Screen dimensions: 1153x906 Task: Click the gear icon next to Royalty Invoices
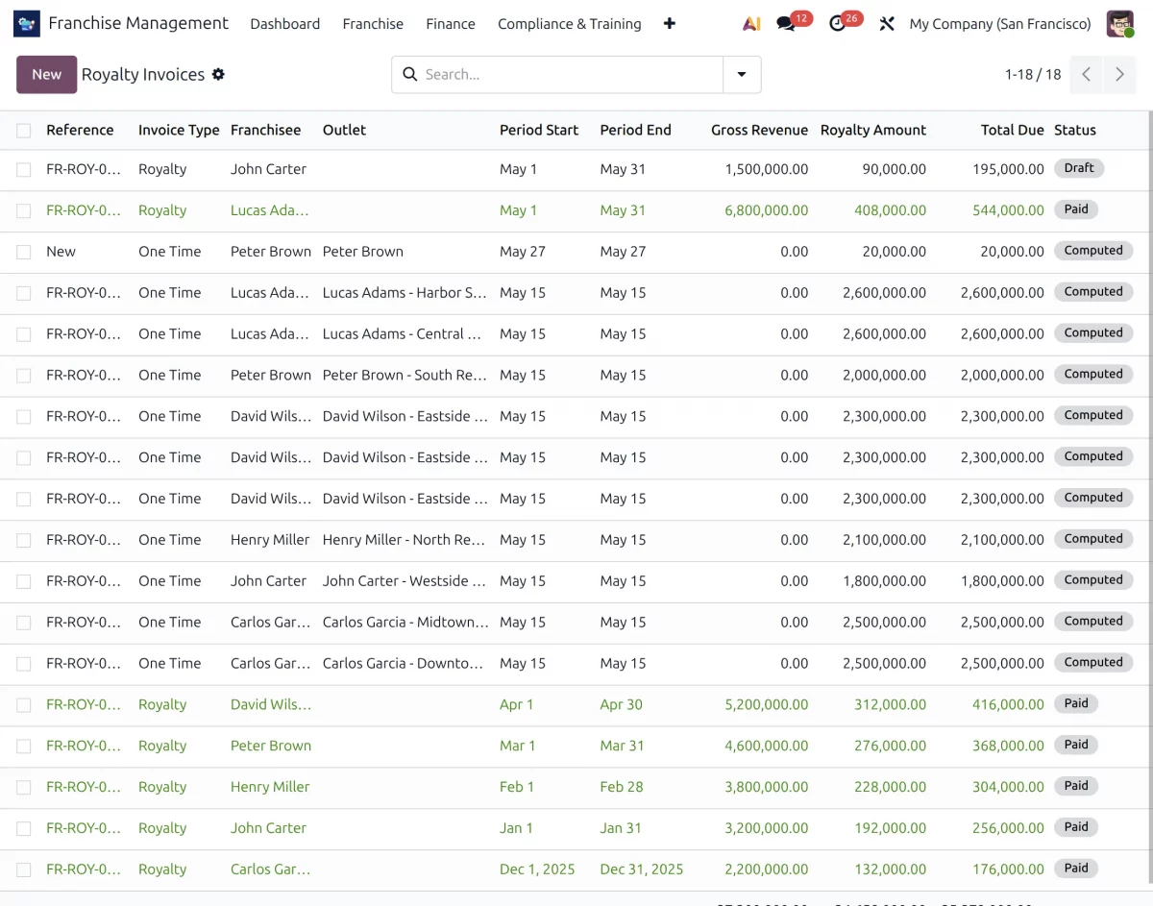click(x=218, y=74)
